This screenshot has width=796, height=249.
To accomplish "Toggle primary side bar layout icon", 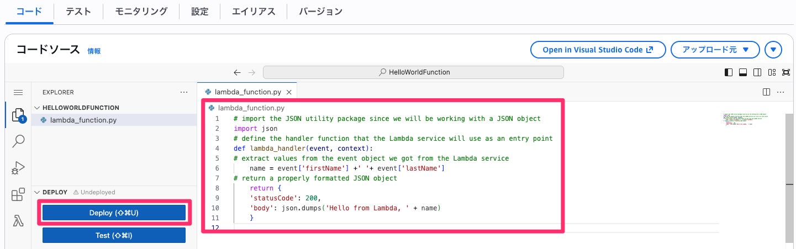I will (x=729, y=72).
